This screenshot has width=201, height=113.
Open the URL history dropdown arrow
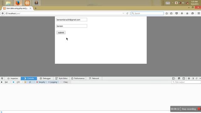click(x=123, y=13)
